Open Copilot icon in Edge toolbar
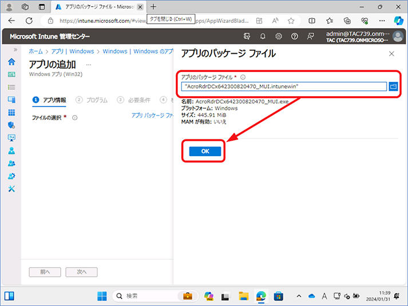The image size is (408, 306). 398,21
